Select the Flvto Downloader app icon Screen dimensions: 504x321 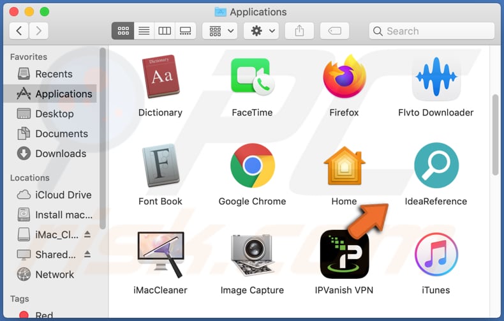(436, 77)
